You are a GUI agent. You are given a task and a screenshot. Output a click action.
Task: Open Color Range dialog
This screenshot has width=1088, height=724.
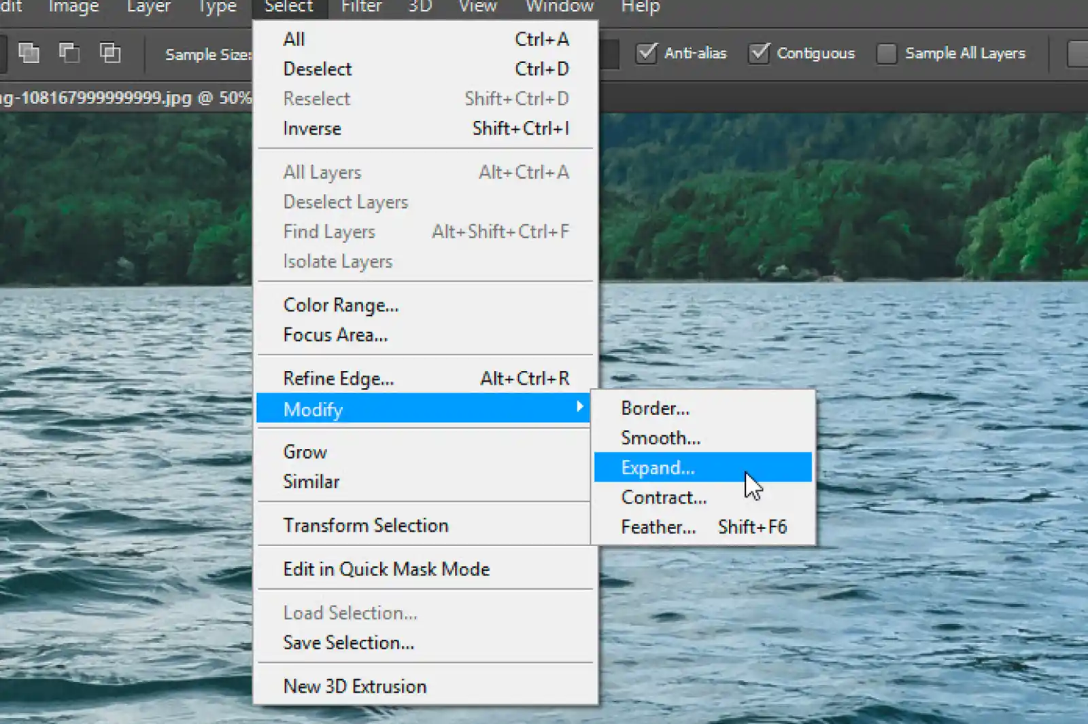point(426,305)
